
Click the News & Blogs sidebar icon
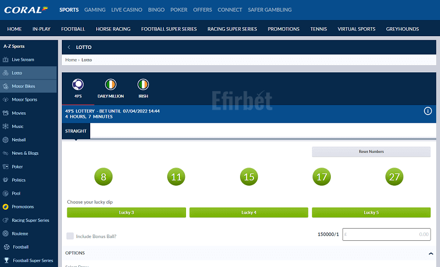pyautogui.click(x=6, y=154)
